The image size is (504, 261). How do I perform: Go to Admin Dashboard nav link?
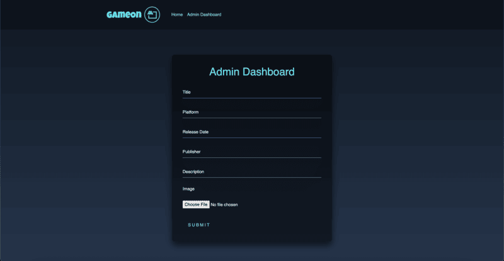click(204, 14)
